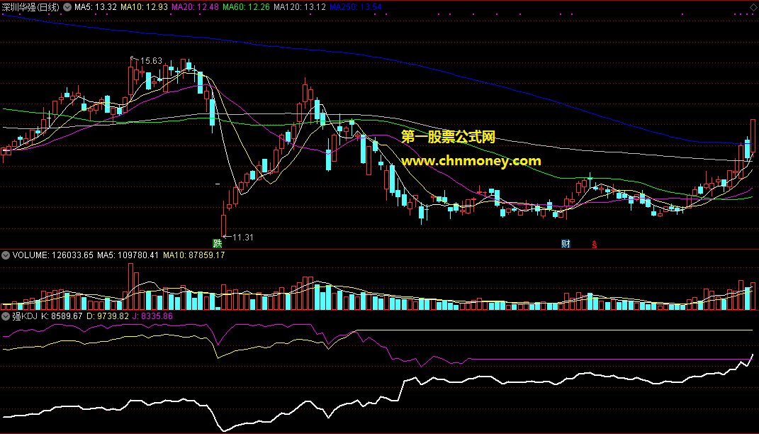
Task: Click the D: 9739.82 value
Action: click(108, 316)
